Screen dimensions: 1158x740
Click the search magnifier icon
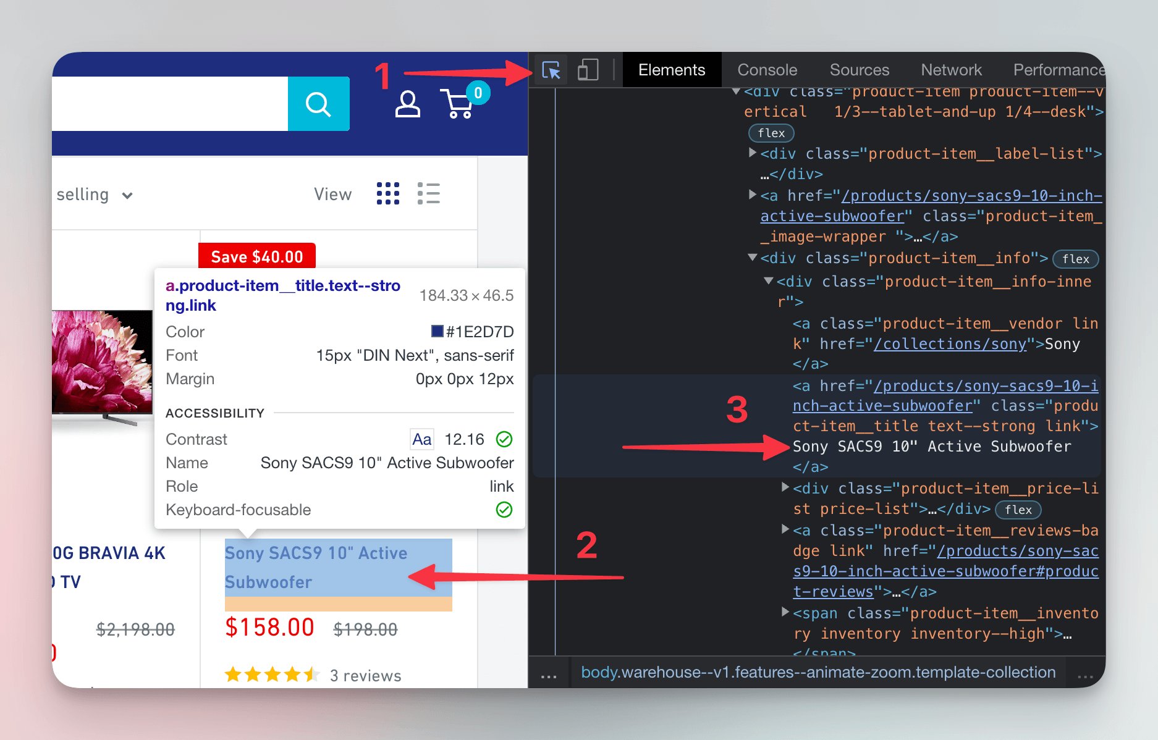(318, 103)
